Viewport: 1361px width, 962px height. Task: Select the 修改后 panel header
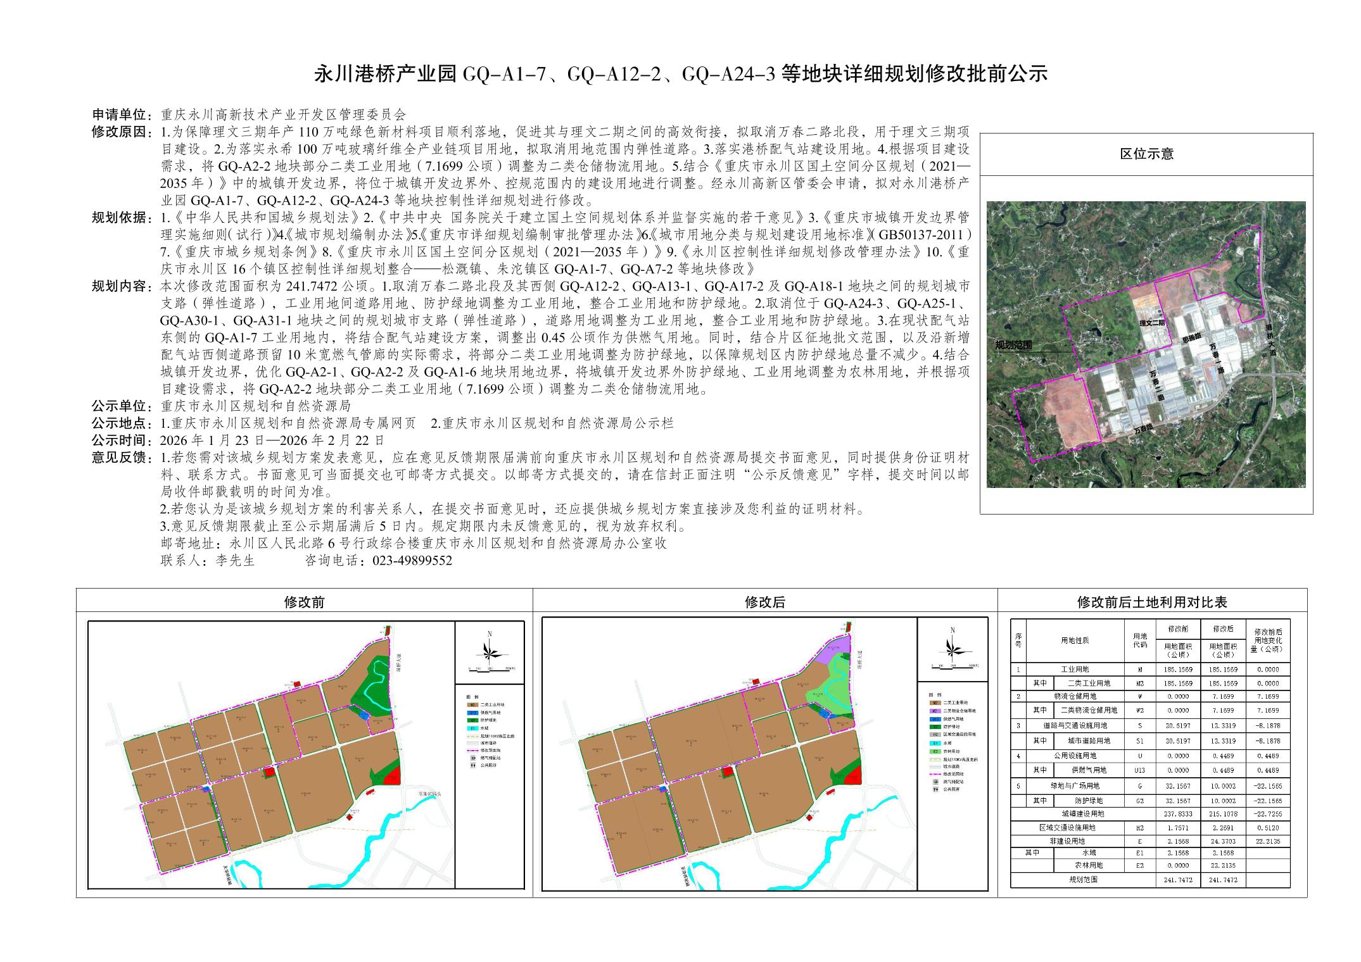[x=765, y=602]
